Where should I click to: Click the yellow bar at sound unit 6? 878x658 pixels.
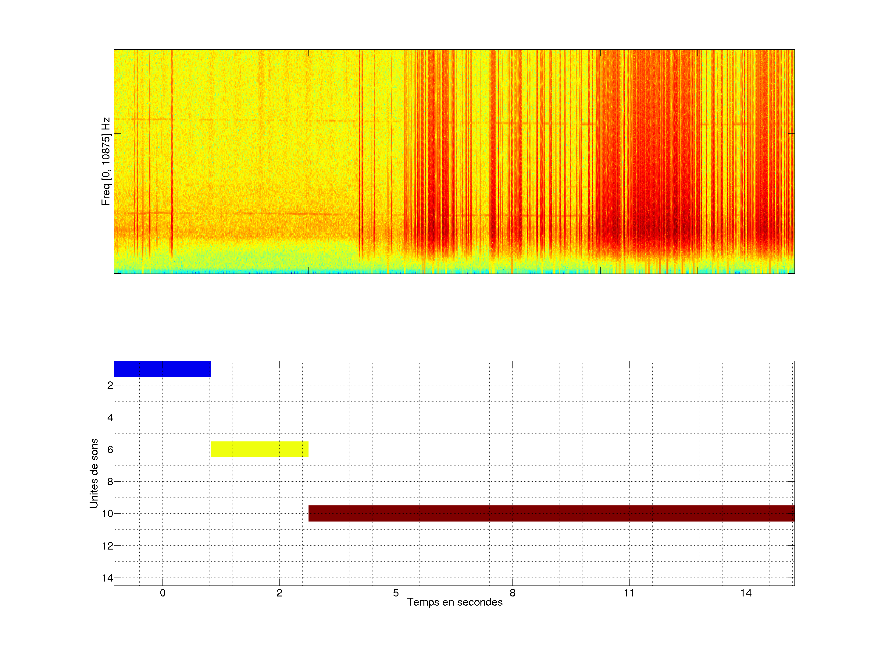pos(260,449)
